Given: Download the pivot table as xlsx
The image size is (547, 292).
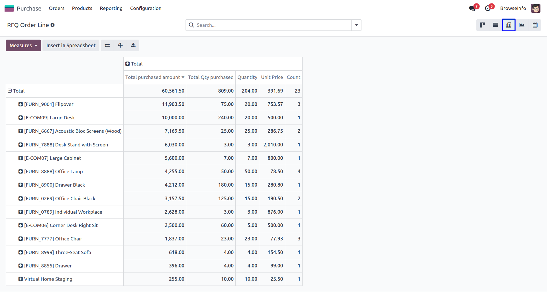Looking at the screenshot, I should coord(133,46).
